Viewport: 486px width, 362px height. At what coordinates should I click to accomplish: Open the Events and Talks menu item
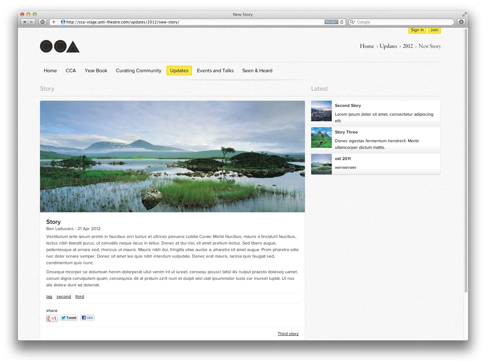pos(215,71)
